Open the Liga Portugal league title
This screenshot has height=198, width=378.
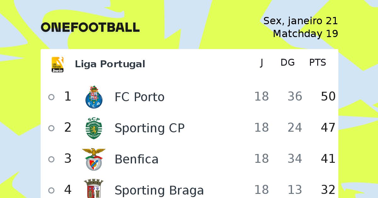click(110, 64)
